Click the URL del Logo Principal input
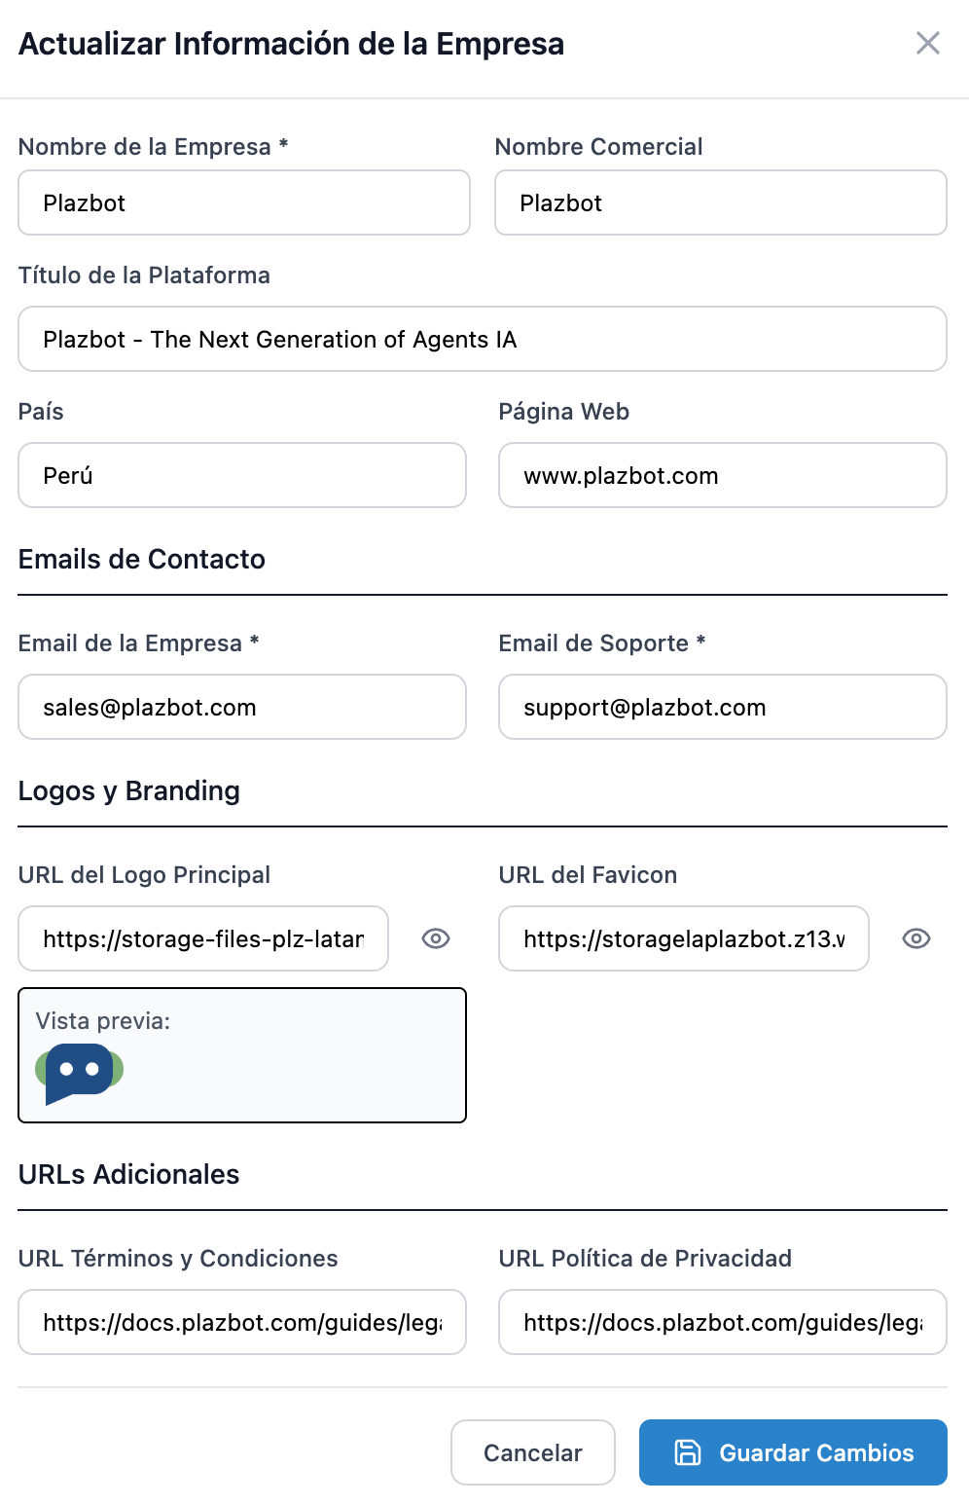The width and height of the screenshot is (969, 1505). (203, 938)
